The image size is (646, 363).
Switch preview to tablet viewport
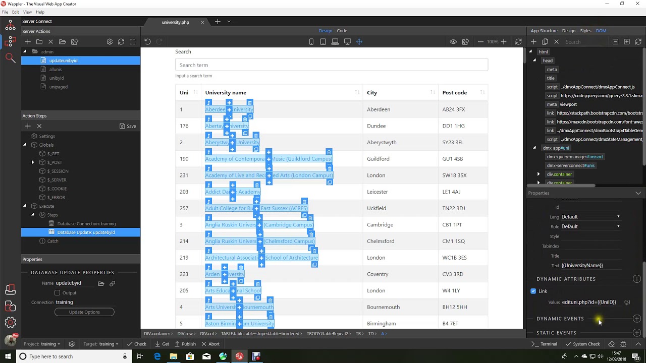323,42
